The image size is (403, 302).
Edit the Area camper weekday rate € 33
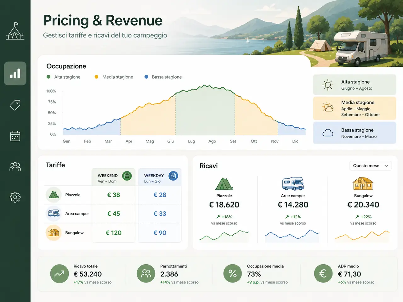pyautogui.click(x=160, y=214)
